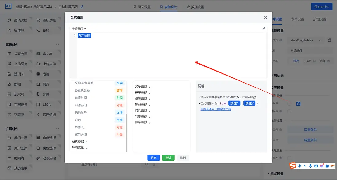Click the fx formula icon

pos(298,104)
